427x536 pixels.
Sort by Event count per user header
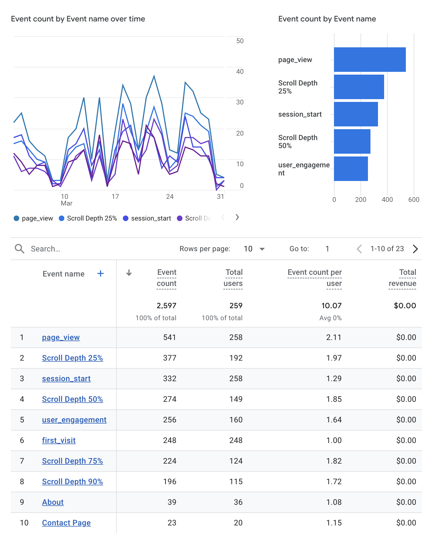tap(315, 278)
